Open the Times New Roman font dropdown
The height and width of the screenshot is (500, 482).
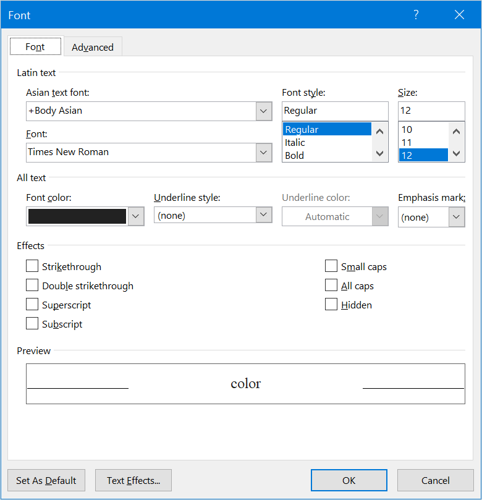(264, 153)
